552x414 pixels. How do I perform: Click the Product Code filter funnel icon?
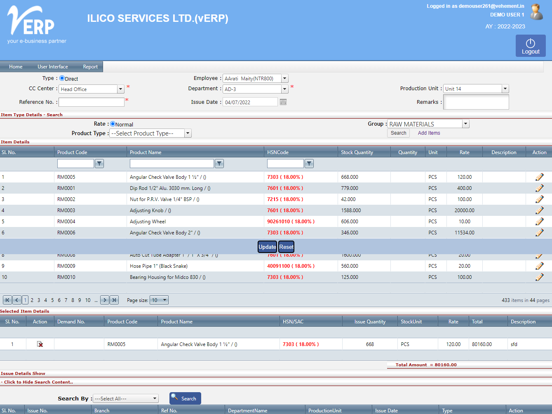[x=99, y=164]
